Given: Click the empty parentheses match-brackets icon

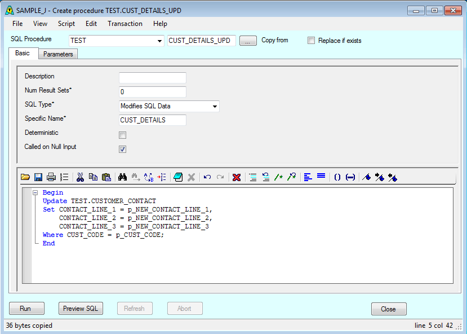Looking at the screenshot, I should point(337,177).
